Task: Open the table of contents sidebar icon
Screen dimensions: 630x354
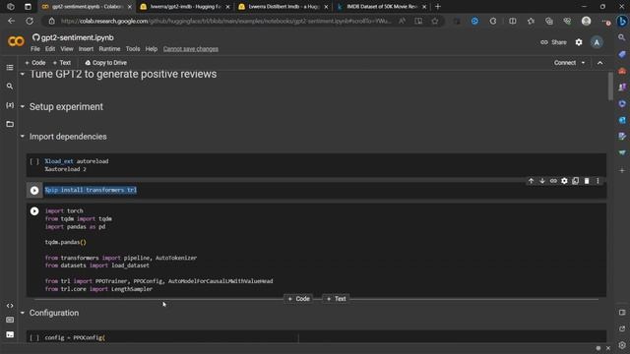Action: (10, 68)
